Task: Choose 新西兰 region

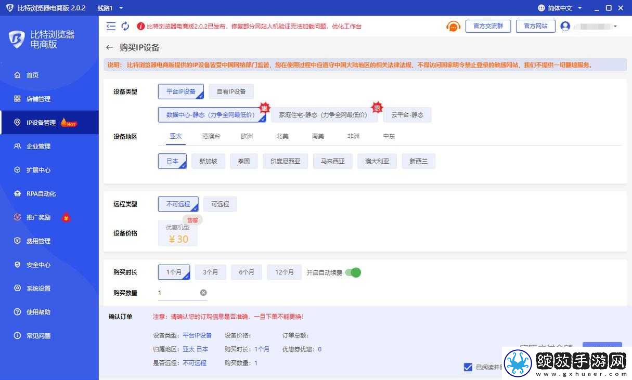Action: pyautogui.click(x=418, y=161)
